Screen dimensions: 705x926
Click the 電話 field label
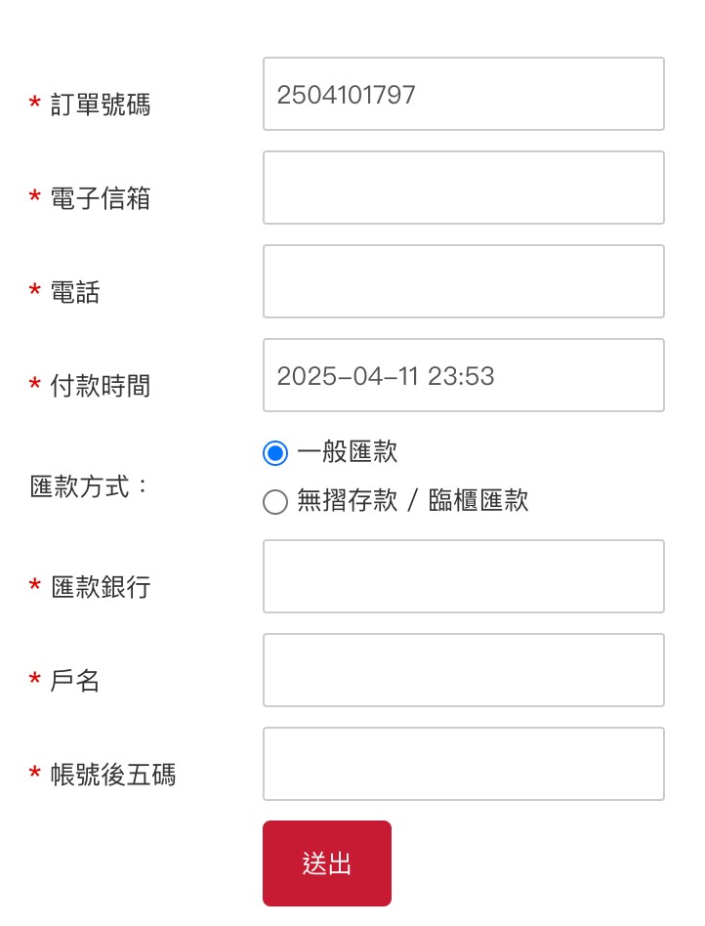click(x=75, y=293)
